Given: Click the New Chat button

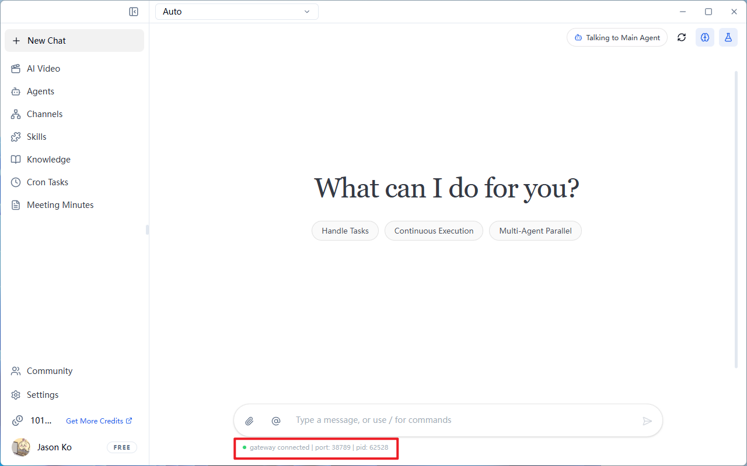Looking at the screenshot, I should [74, 41].
